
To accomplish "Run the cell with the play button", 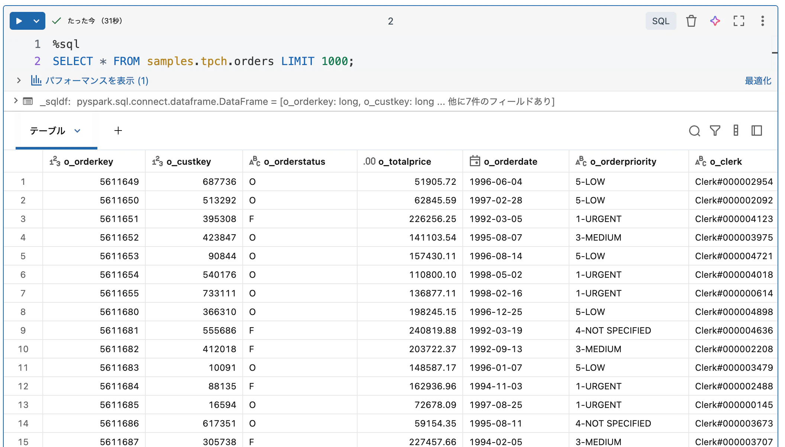I will point(19,21).
